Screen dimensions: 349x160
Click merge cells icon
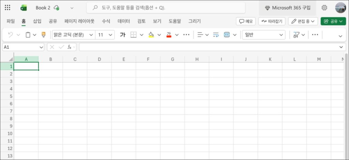[x=227, y=35]
